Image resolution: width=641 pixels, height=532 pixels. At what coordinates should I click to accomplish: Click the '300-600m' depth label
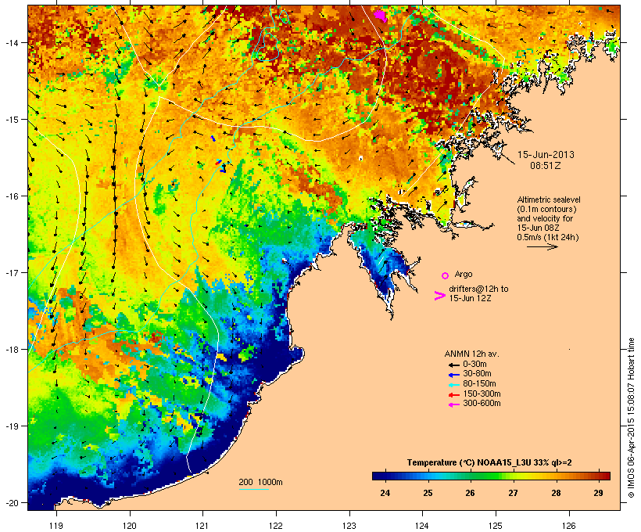(x=482, y=404)
